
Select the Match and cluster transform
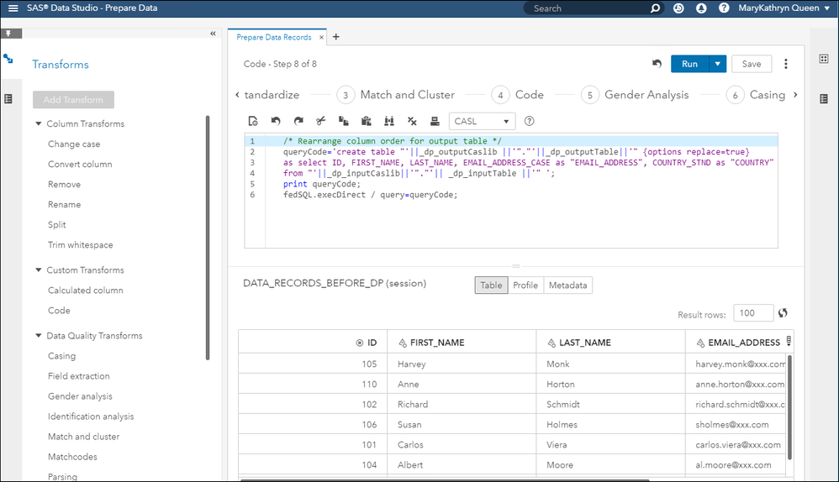[83, 437]
